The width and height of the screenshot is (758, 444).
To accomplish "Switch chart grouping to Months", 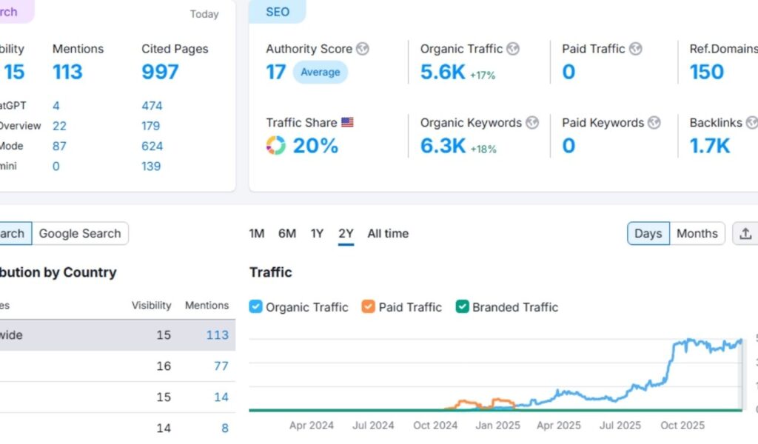I will pyautogui.click(x=697, y=234).
